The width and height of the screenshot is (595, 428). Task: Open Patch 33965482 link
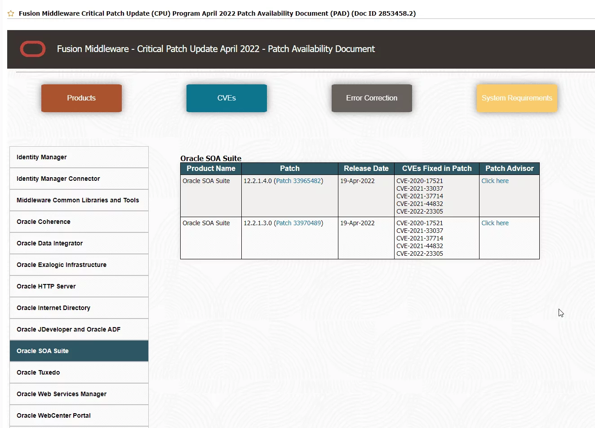coord(298,181)
